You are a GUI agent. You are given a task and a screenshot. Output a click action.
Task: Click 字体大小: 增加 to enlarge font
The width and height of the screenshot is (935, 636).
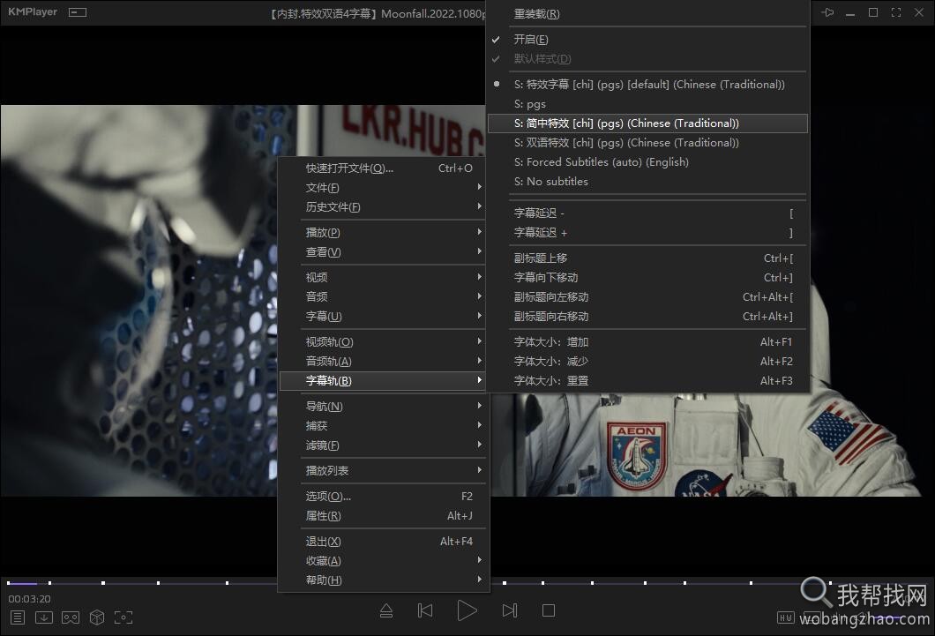pos(647,342)
